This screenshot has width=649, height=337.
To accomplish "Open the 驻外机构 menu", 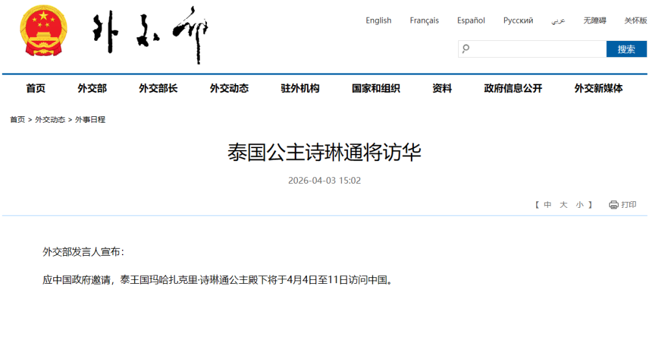I will (300, 88).
